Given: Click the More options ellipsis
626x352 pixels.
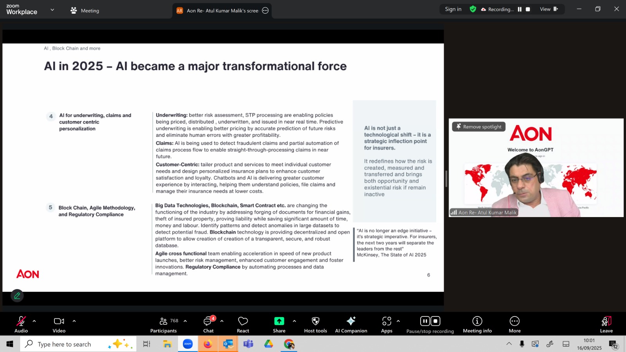Looking at the screenshot, I should [x=514, y=324].
